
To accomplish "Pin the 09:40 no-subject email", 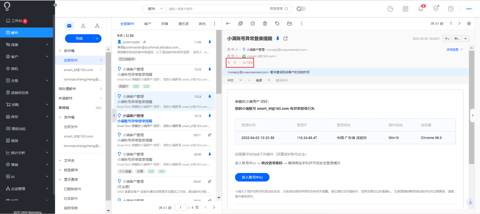I will (x=210, y=181).
